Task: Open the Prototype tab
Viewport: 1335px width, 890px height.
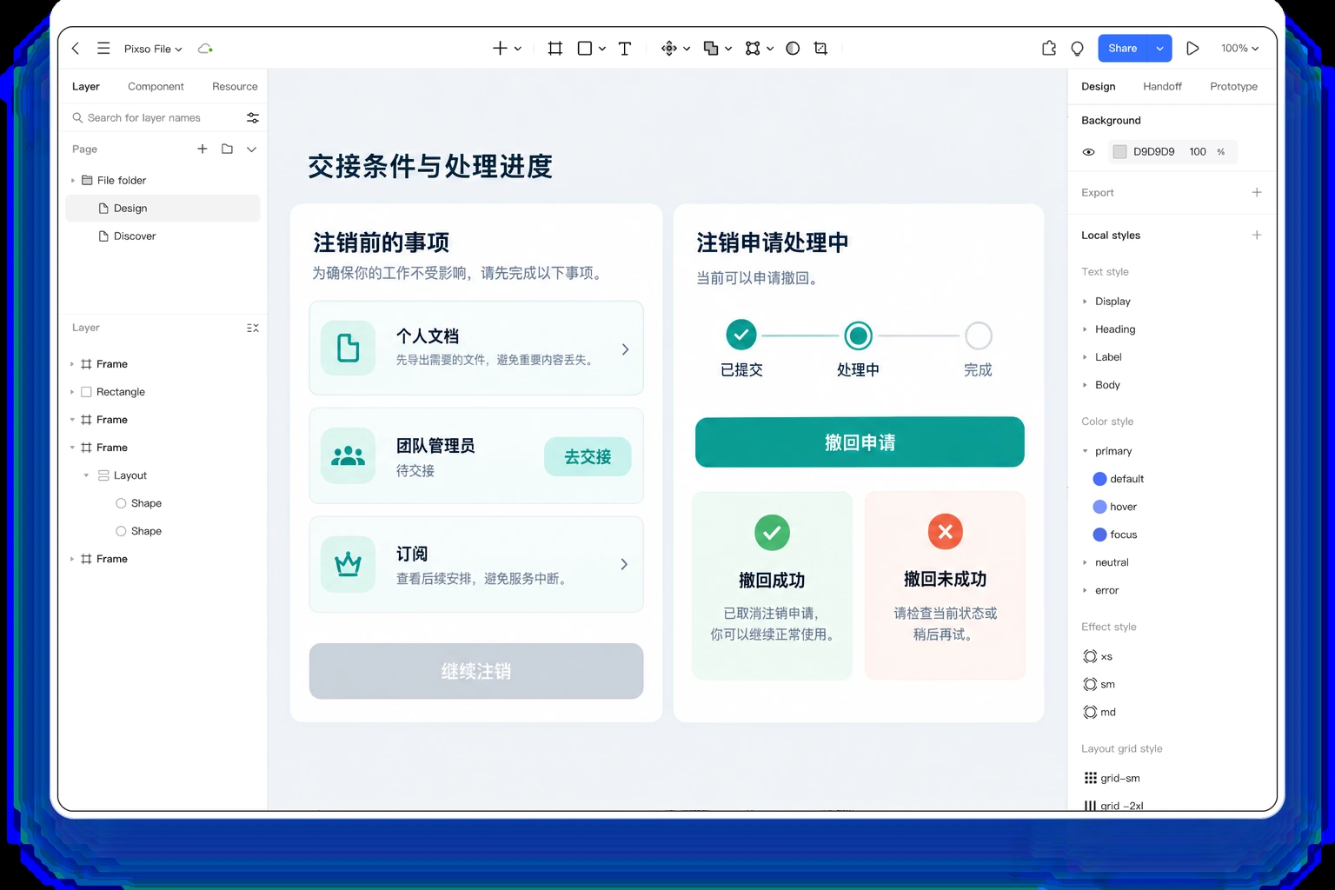Action: [x=1233, y=86]
